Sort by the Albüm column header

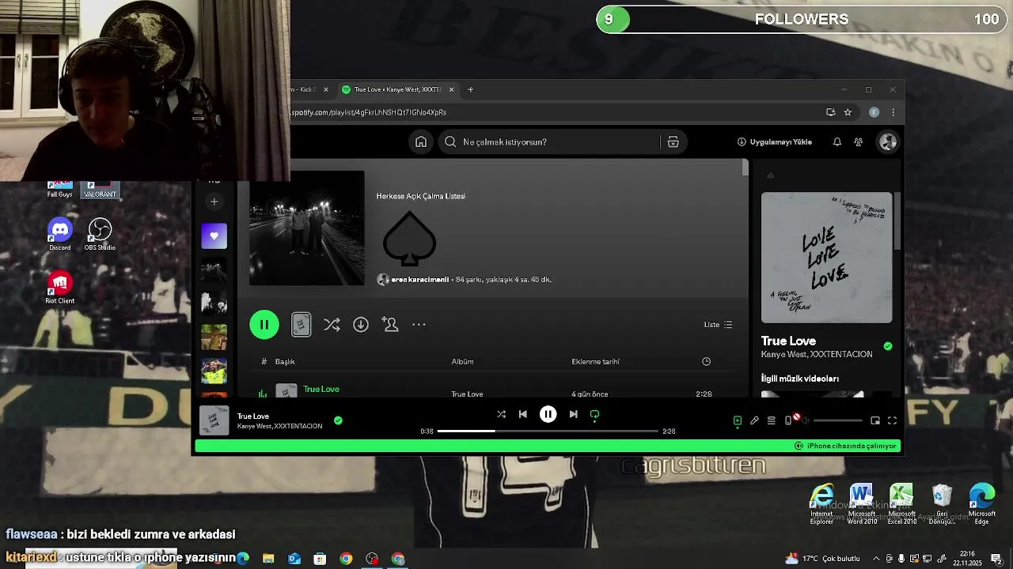tap(462, 362)
